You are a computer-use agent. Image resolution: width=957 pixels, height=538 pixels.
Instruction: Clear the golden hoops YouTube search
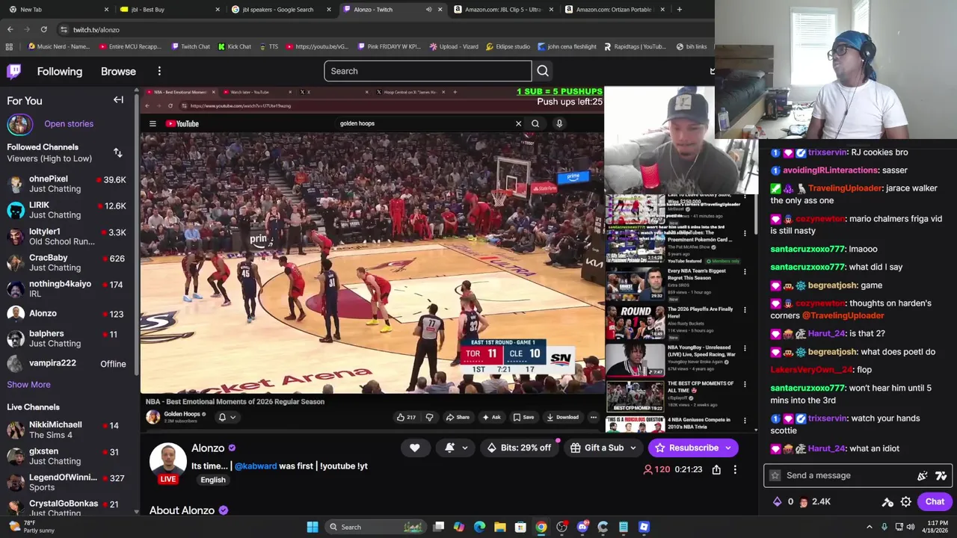click(x=518, y=123)
